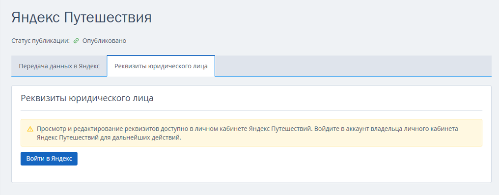This screenshot has height=195, width=499.
Task: Click the Статус публикации label
Action: click(40, 41)
